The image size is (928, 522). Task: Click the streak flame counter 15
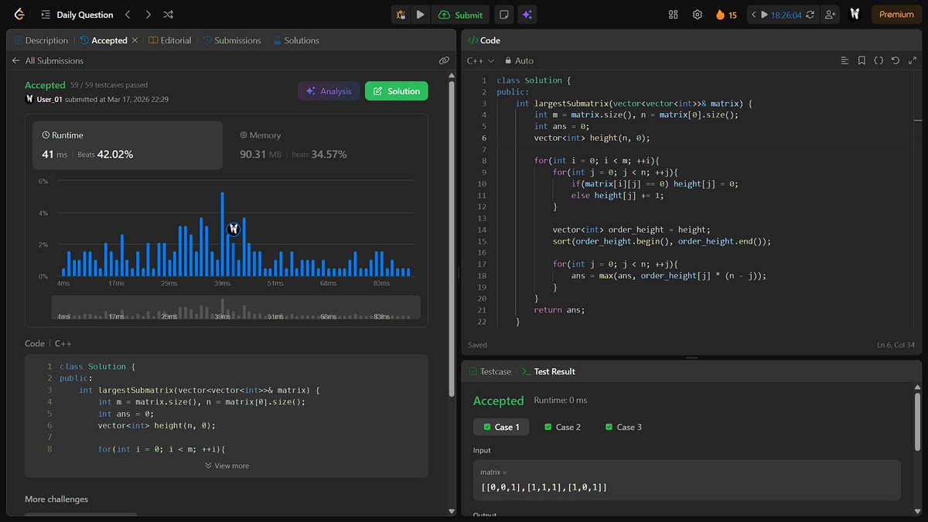point(726,15)
